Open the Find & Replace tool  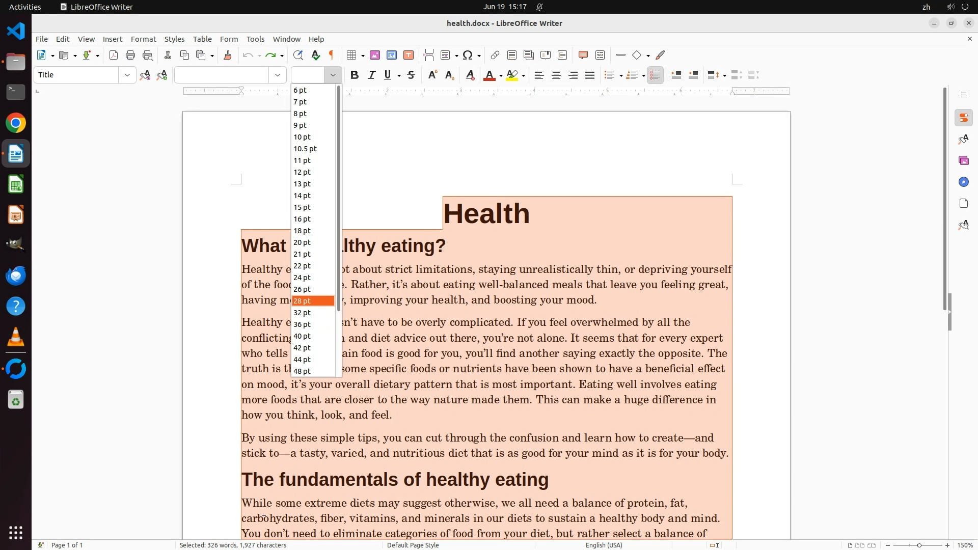(298, 56)
